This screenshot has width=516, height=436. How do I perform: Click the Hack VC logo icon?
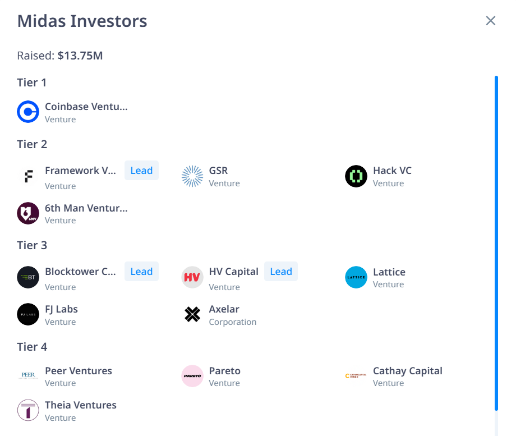pos(356,176)
